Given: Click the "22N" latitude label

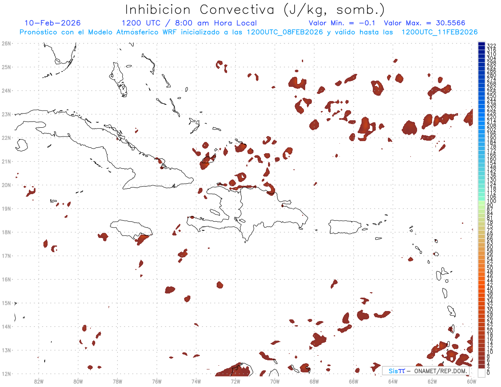Looking at the screenshot, I should tap(6, 138).
